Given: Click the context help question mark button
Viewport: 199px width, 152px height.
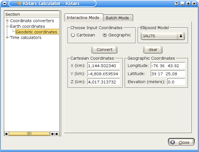Looking at the screenshot, I should coord(176,4).
